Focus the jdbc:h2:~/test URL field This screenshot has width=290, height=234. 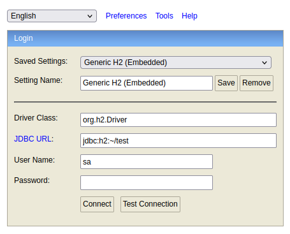(x=178, y=141)
